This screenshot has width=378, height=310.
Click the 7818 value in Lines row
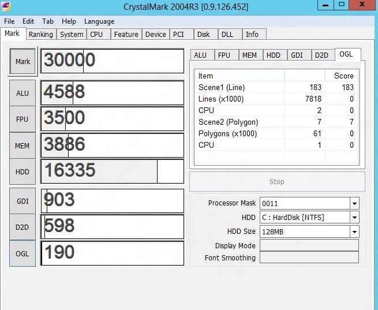pyautogui.click(x=313, y=99)
